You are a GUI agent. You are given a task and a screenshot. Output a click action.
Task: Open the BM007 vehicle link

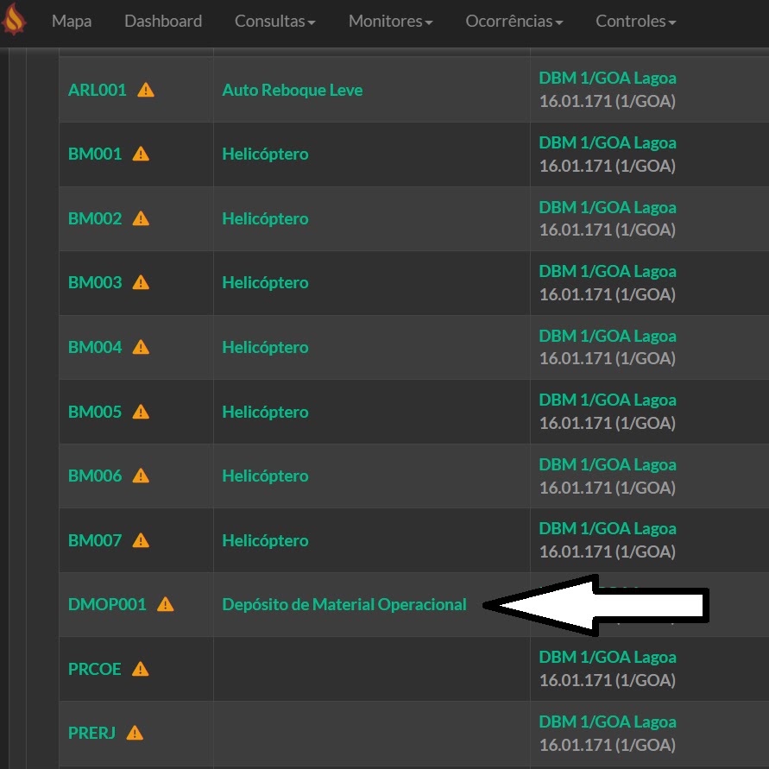[x=95, y=541]
